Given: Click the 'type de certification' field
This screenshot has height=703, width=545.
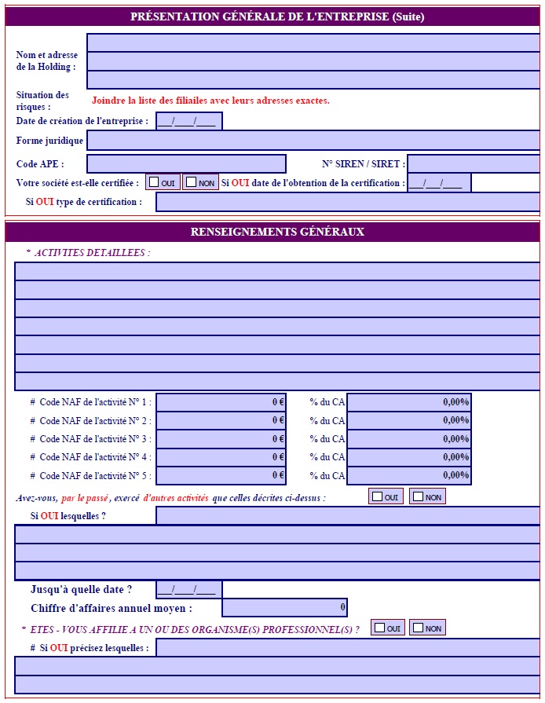Looking at the screenshot, I should [x=348, y=202].
